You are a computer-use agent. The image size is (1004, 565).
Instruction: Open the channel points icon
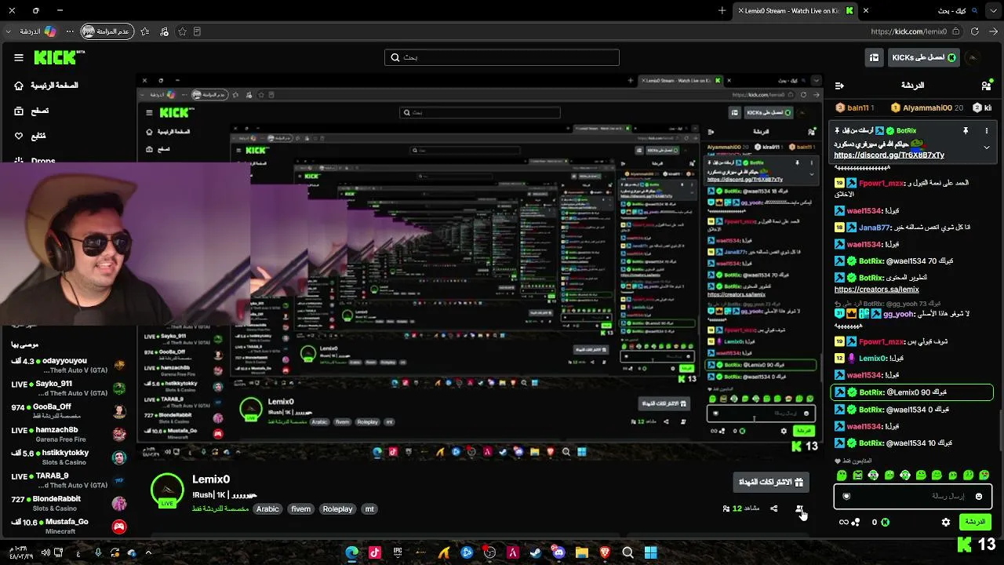coord(849,522)
